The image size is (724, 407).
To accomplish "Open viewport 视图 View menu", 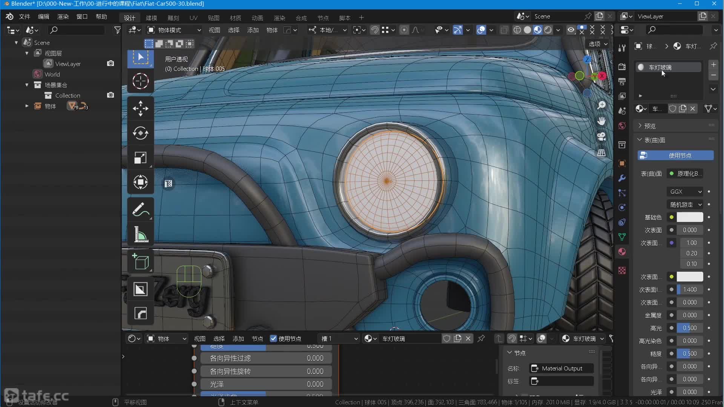I will click(x=214, y=30).
